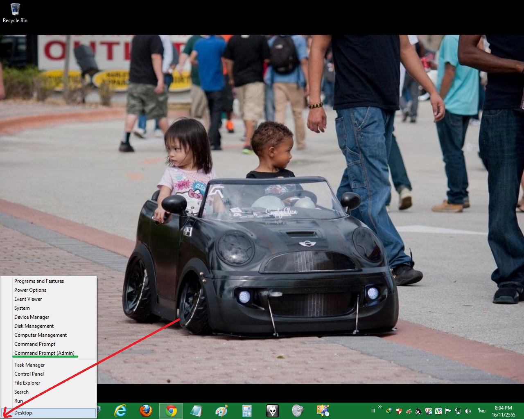Open the Action Center flag icon

(x=448, y=411)
